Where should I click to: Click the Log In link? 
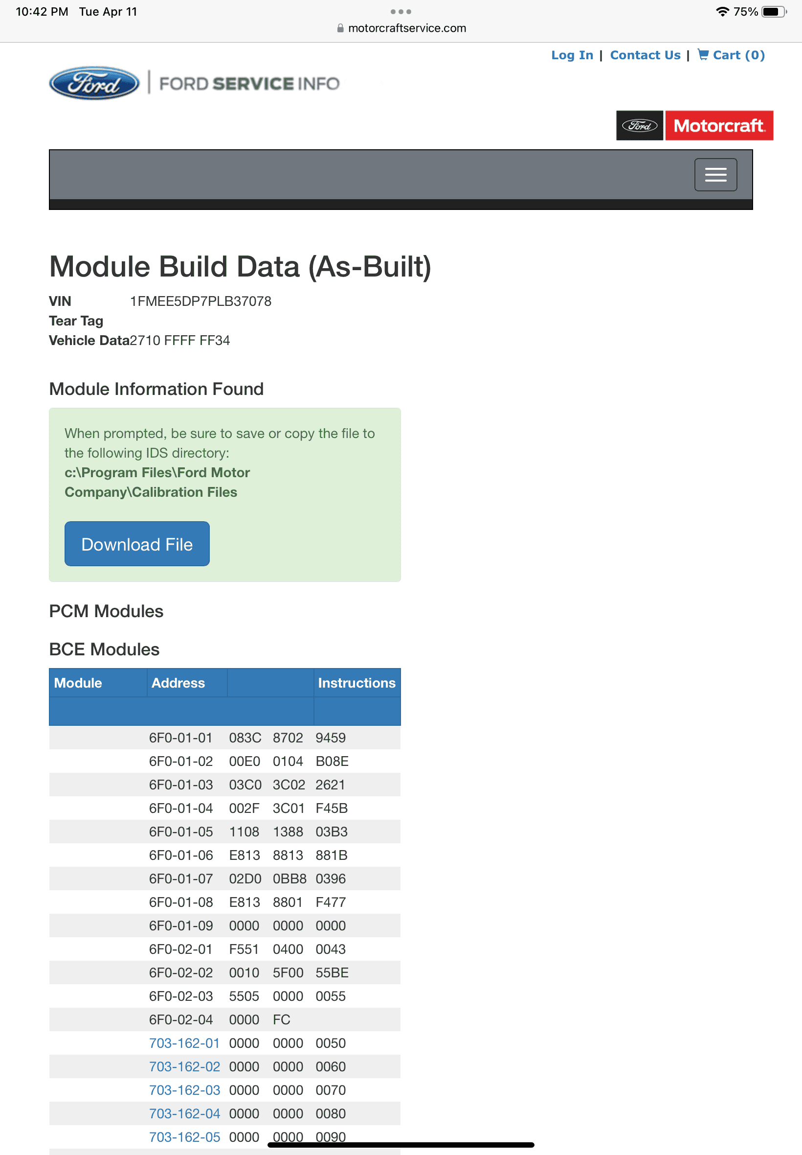coord(572,55)
